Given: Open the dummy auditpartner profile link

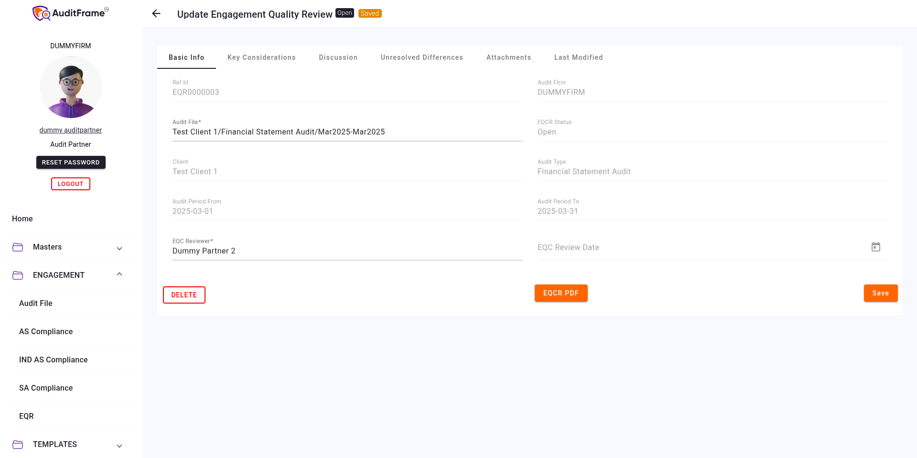Looking at the screenshot, I should coord(70,130).
